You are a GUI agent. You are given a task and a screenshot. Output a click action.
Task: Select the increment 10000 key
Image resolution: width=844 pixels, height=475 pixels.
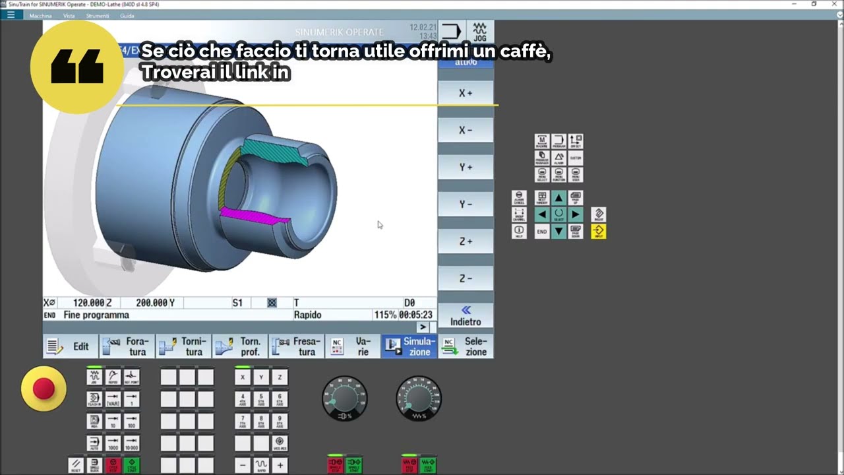pyautogui.click(x=132, y=443)
